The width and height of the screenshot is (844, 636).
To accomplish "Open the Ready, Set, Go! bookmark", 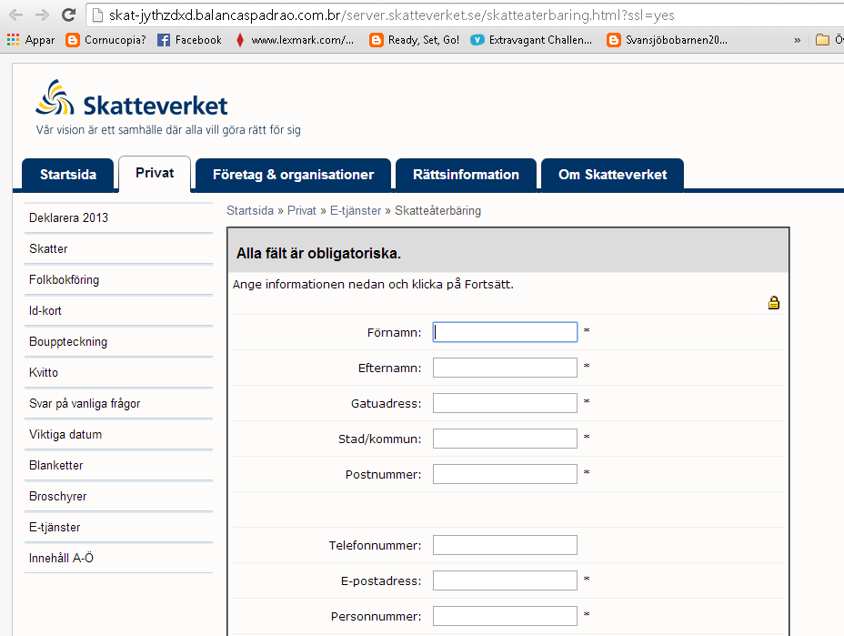I will click(x=415, y=40).
